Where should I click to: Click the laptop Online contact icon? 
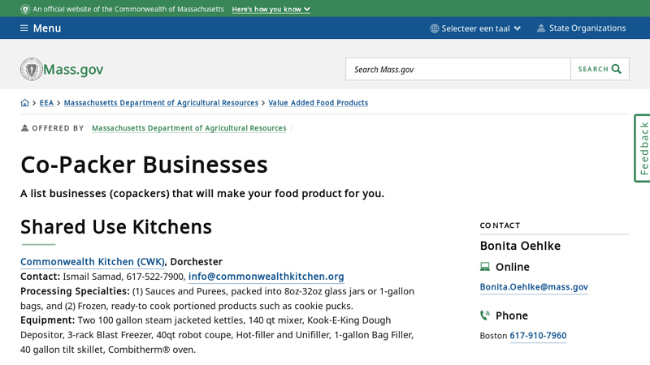tap(485, 267)
